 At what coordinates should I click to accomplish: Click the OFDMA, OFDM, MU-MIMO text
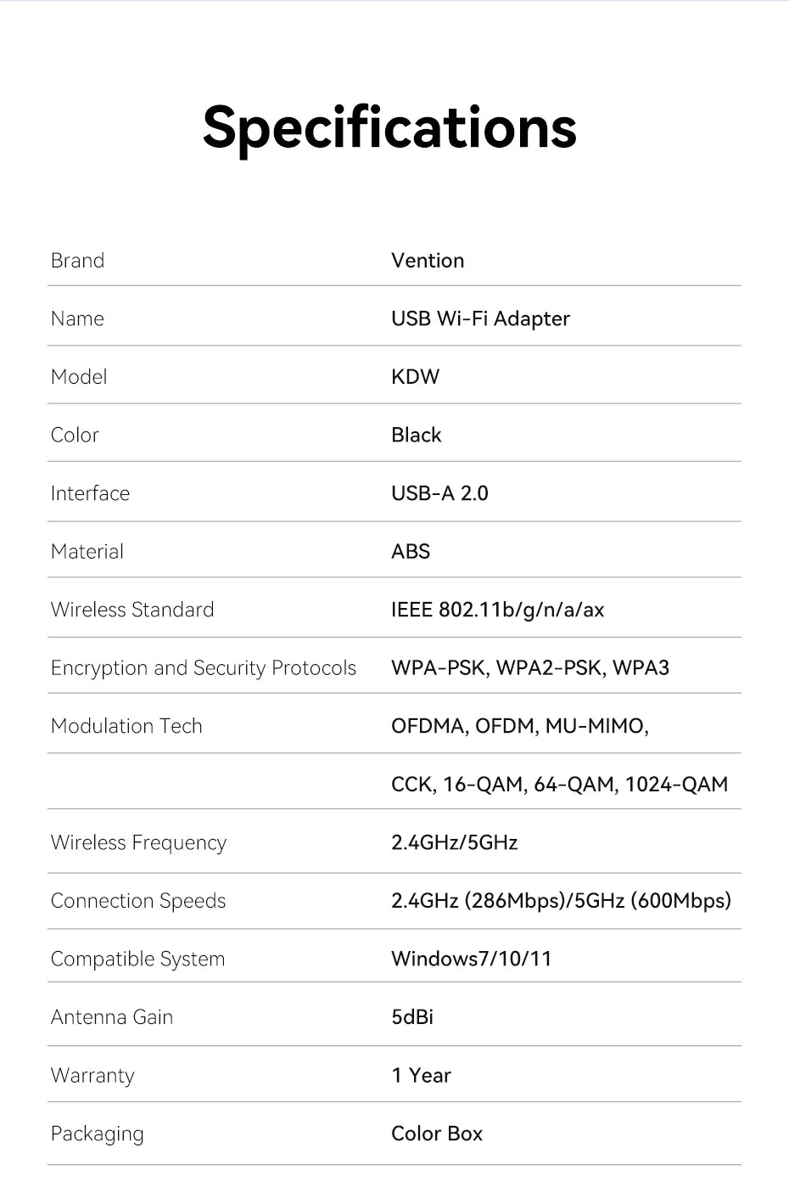coord(519,726)
